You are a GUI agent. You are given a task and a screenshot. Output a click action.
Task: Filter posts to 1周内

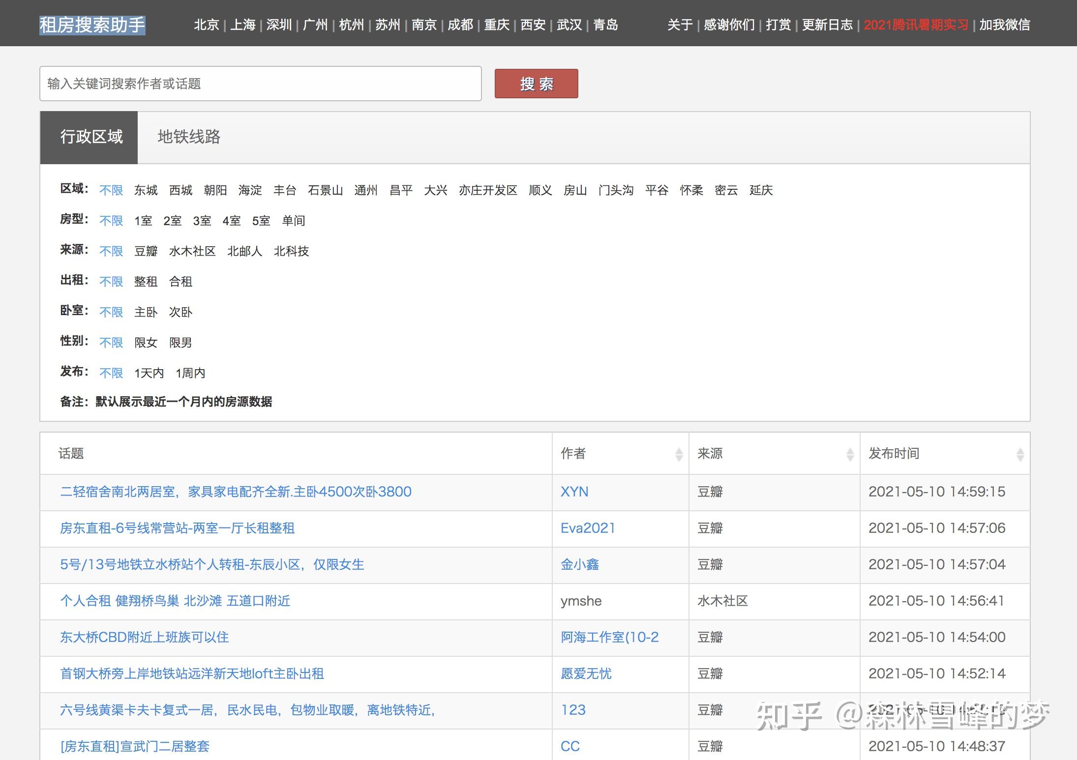[190, 373]
